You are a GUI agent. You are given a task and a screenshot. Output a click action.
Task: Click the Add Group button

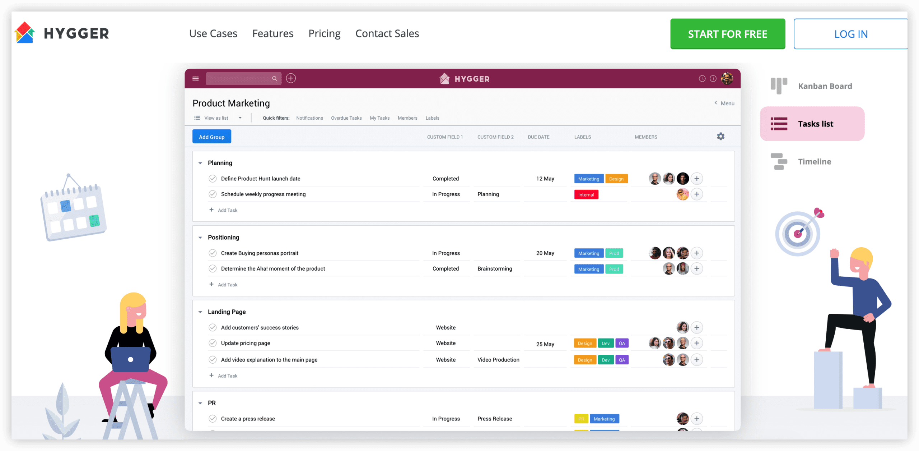pyautogui.click(x=211, y=137)
